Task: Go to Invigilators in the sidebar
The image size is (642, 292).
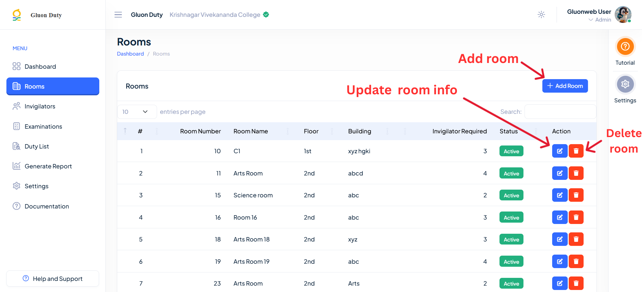Action: (x=53, y=106)
